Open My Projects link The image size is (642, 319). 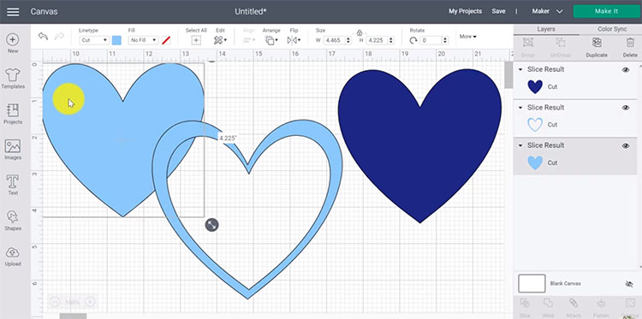pos(465,11)
